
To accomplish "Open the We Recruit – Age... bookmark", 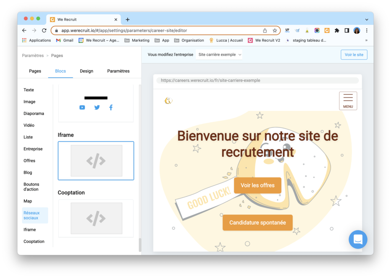I will [x=99, y=40].
